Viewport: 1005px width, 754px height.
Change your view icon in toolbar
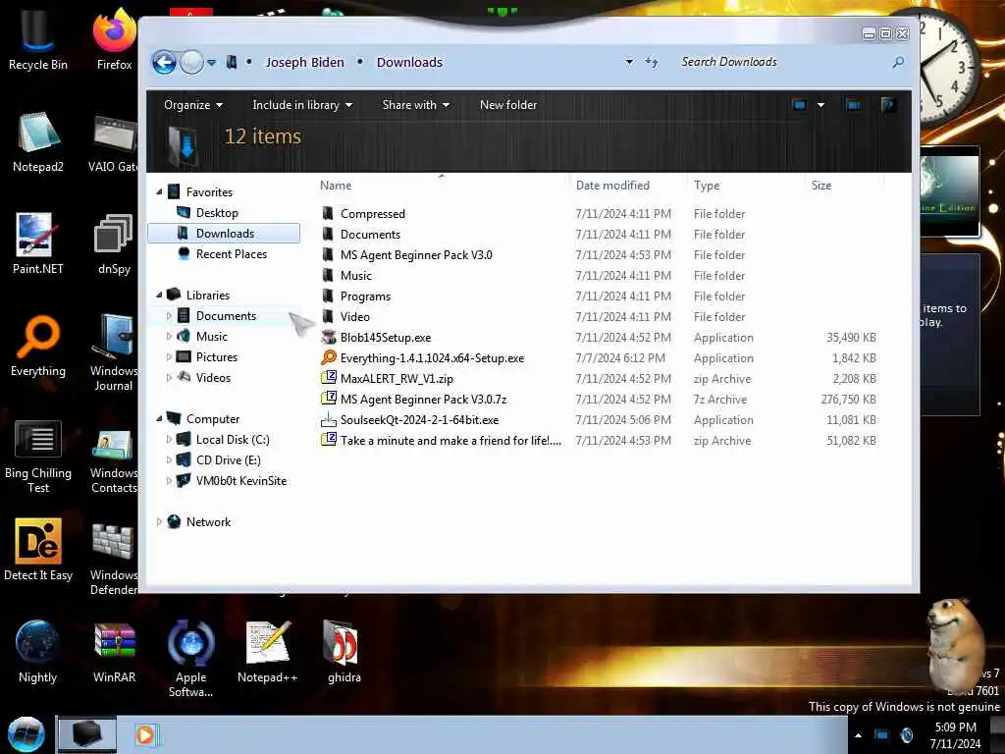pyautogui.click(x=799, y=104)
